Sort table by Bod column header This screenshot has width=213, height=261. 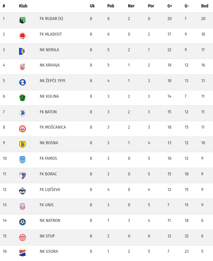204,6
